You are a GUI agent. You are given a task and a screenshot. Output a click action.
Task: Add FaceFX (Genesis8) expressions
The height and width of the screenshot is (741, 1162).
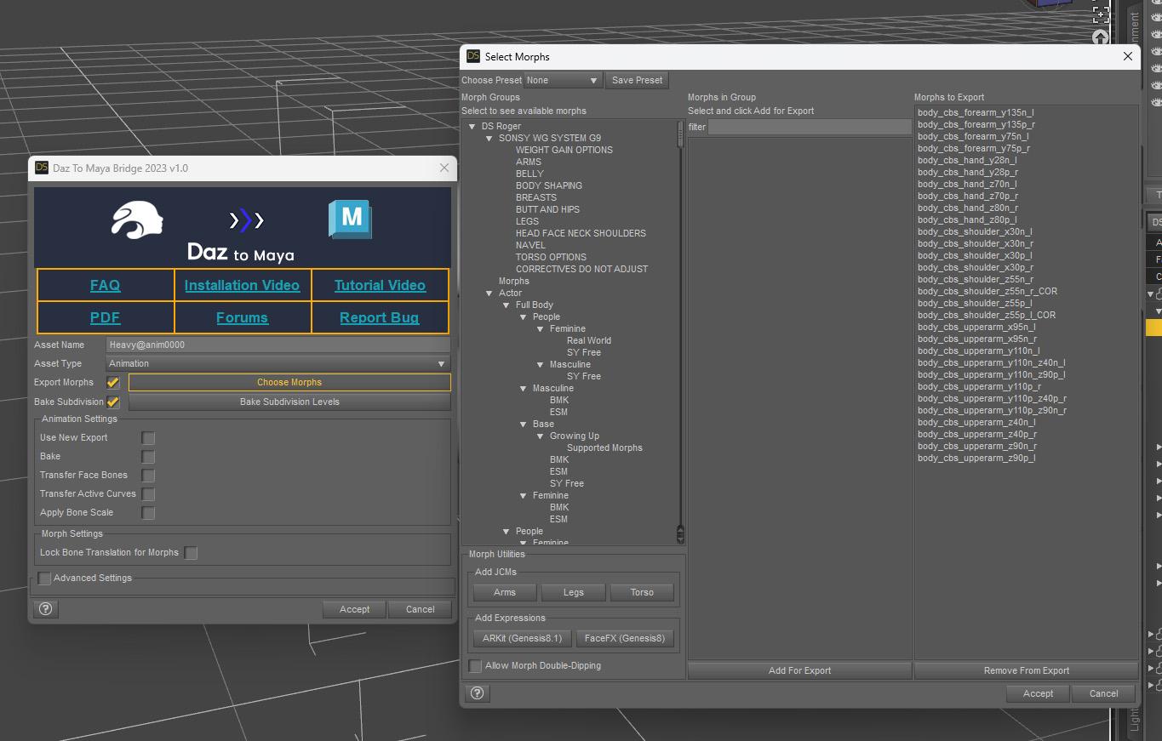(625, 638)
